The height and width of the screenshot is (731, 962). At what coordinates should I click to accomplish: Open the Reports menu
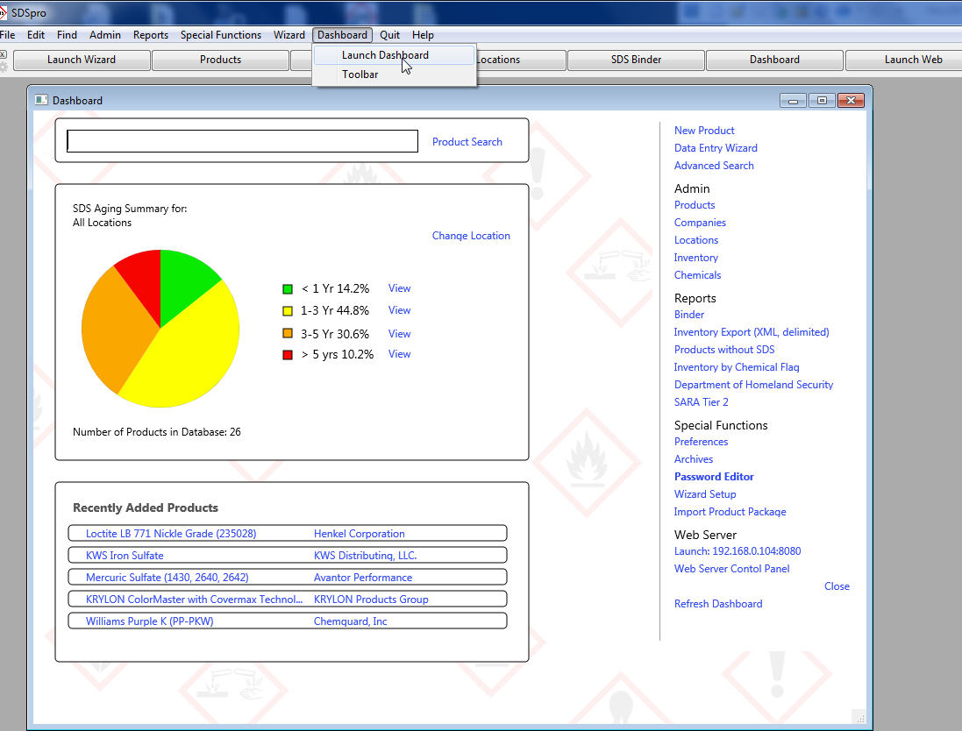point(151,35)
